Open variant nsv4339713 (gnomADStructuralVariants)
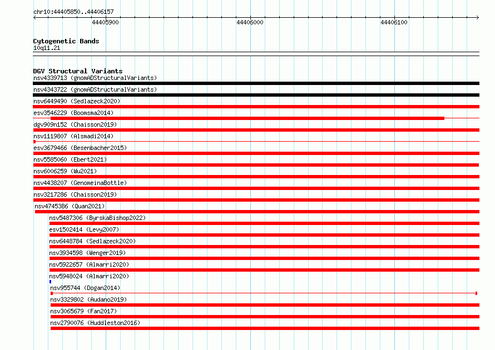Screen dimensions: 495x350 click(x=95, y=78)
